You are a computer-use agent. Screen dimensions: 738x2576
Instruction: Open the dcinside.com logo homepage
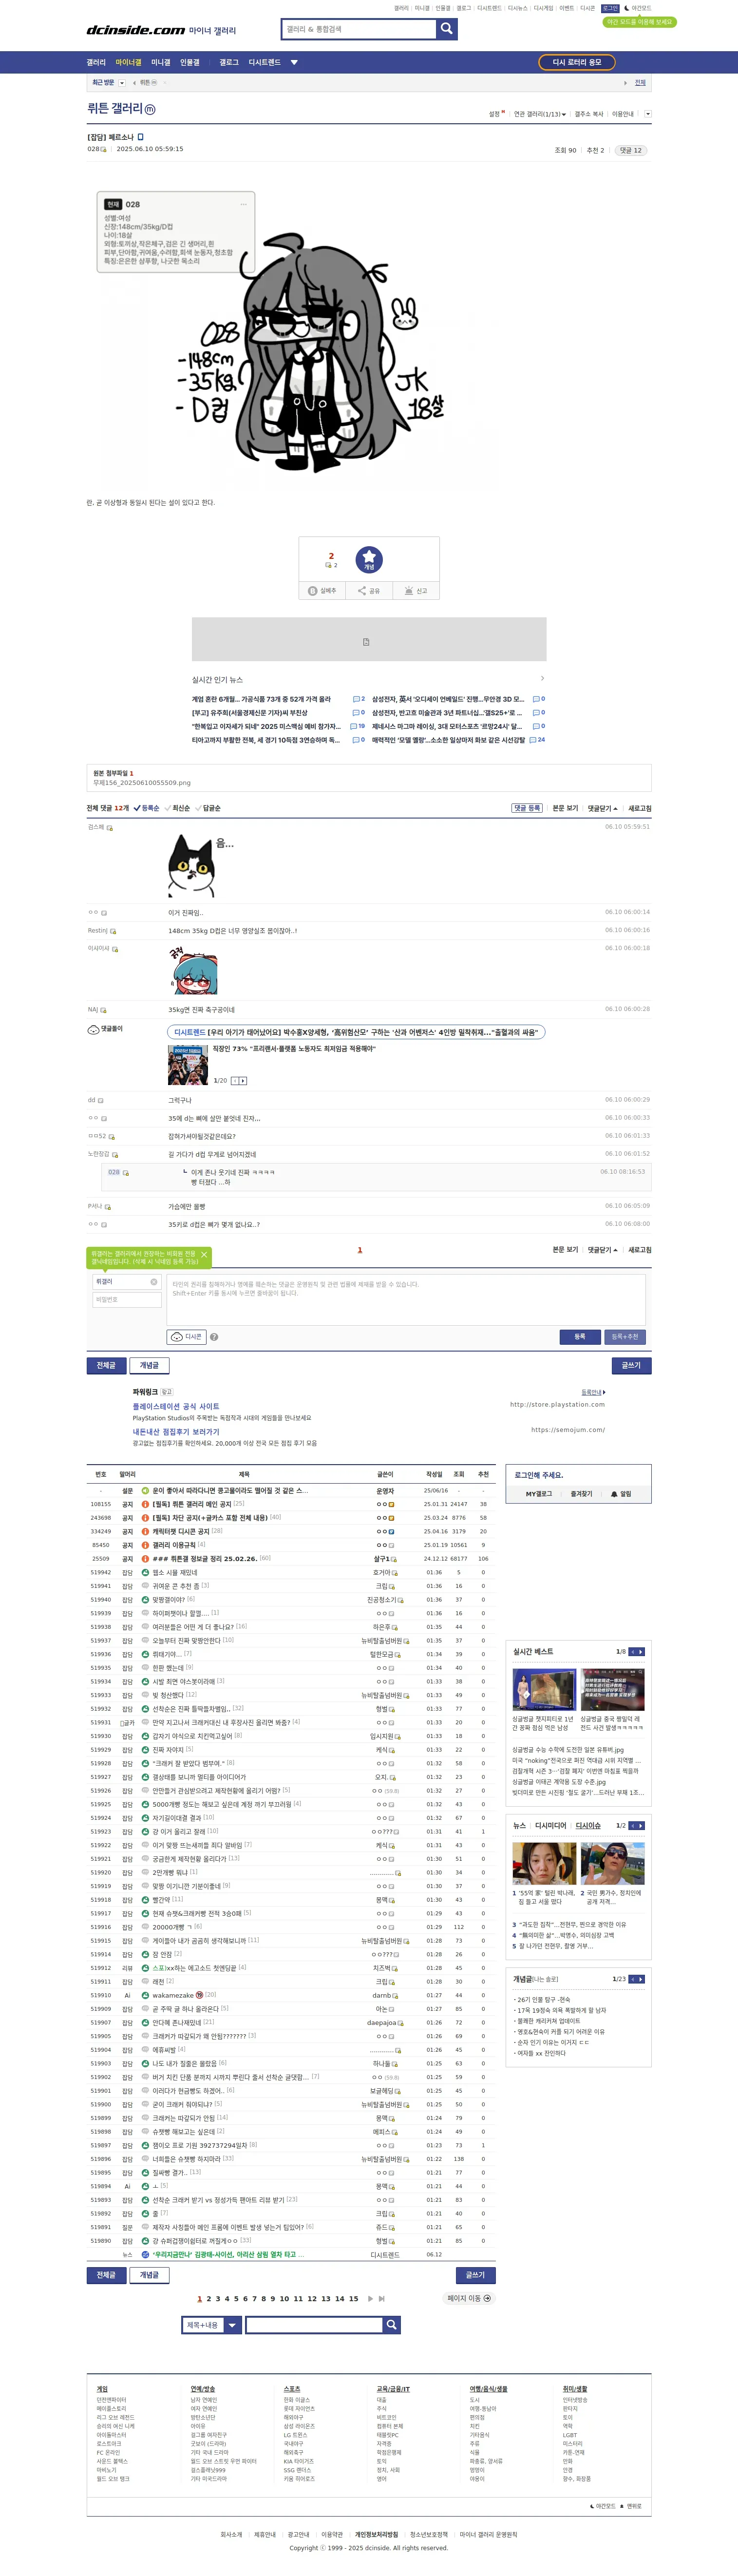coord(136,30)
